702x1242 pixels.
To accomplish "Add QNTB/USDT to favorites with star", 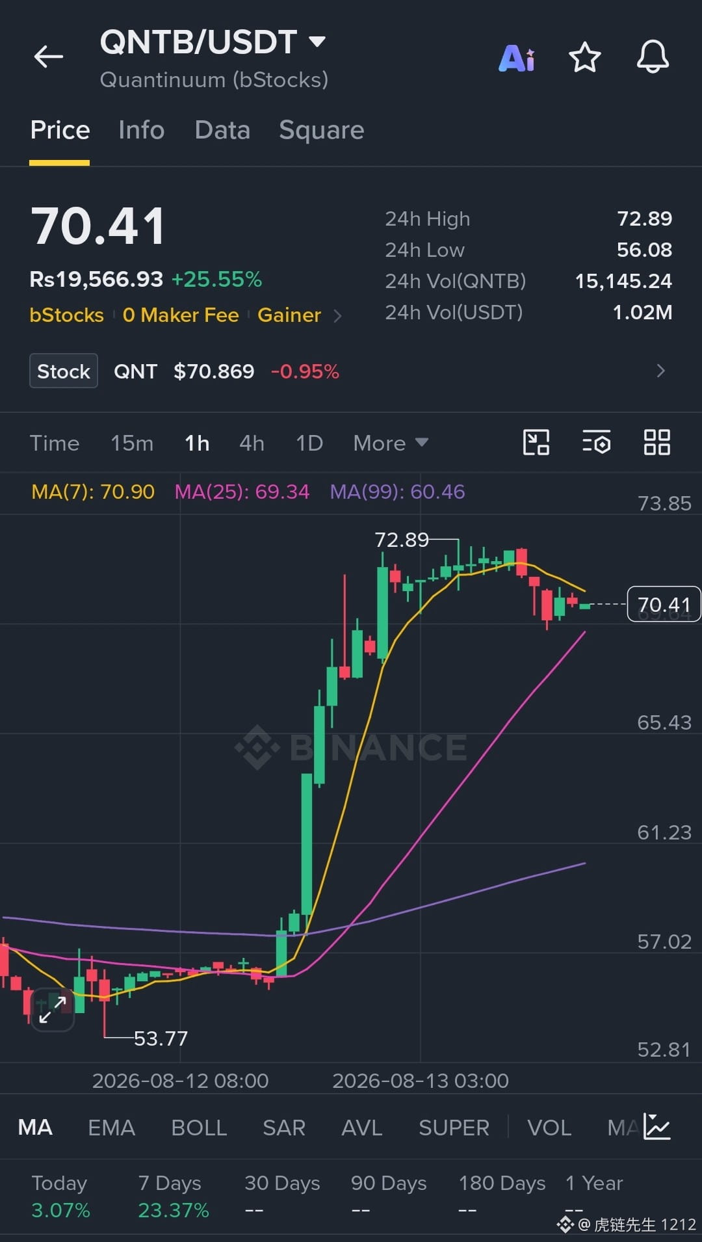I will click(x=584, y=57).
